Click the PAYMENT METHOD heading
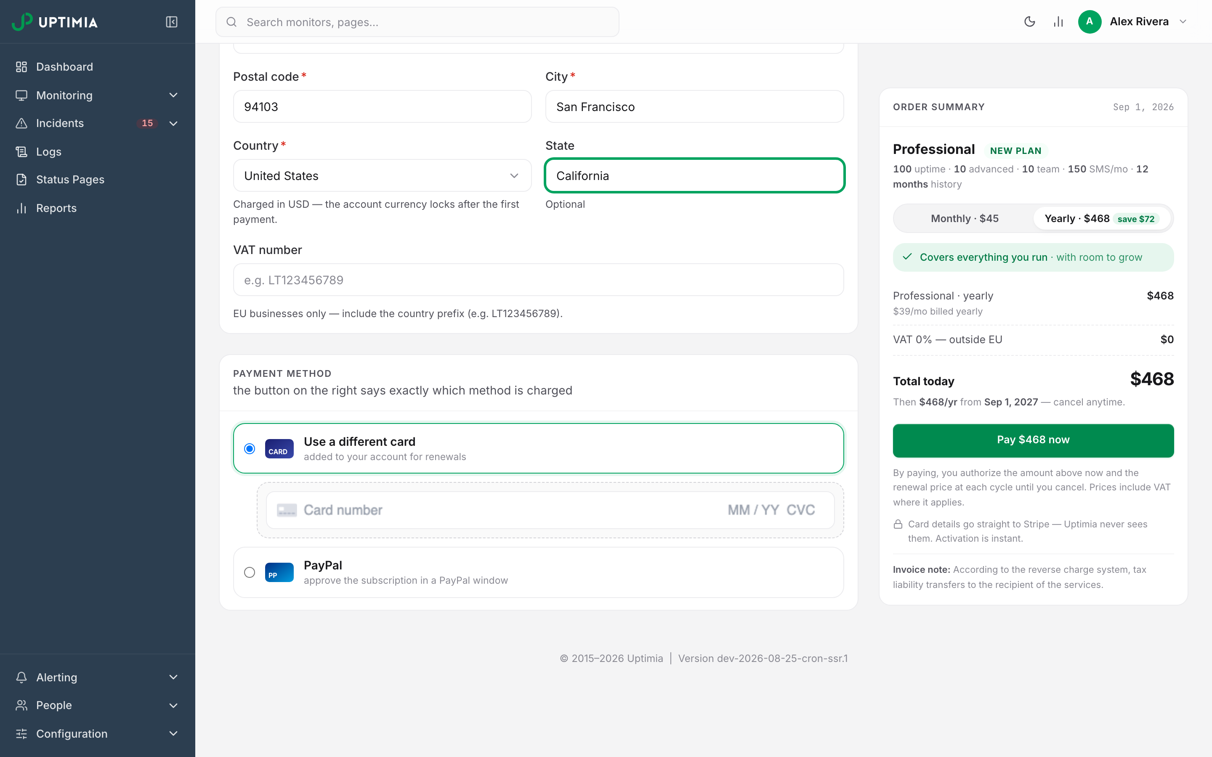The image size is (1212, 757). 282,373
